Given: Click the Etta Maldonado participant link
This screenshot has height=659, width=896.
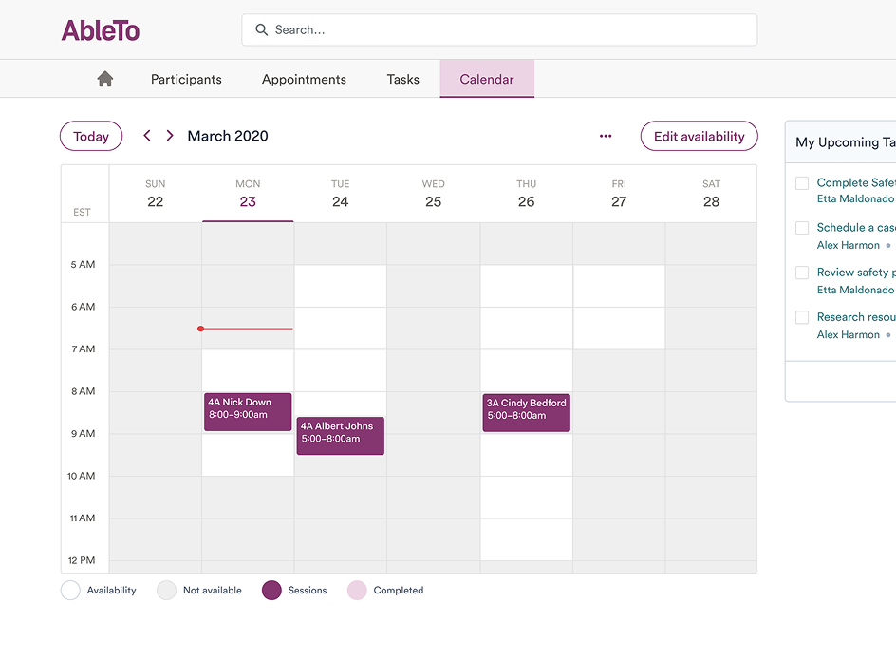Looking at the screenshot, I should 854,198.
